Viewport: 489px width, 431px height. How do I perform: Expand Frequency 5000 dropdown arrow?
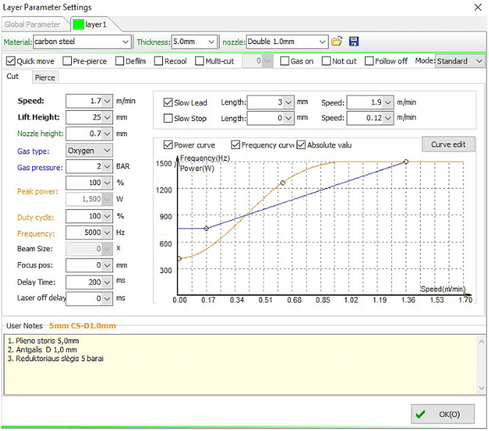click(x=107, y=233)
